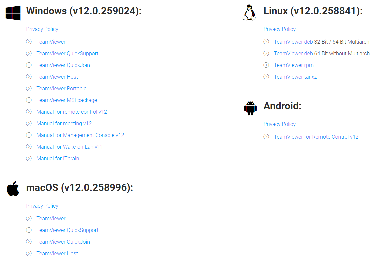Click the Linux penguin icon
This screenshot has height=260, width=375.
click(249, 13)
